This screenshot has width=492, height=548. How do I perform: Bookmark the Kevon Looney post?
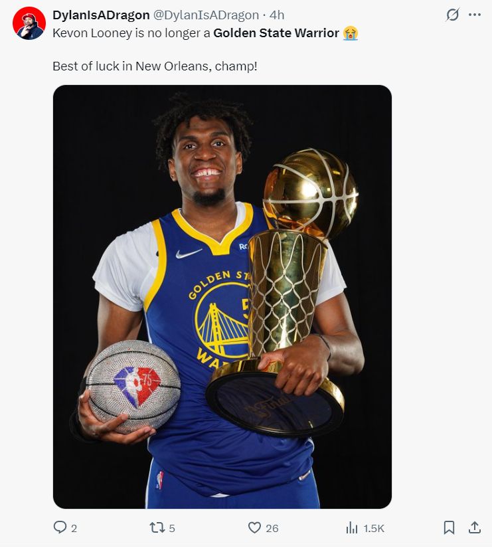point(449,527)
